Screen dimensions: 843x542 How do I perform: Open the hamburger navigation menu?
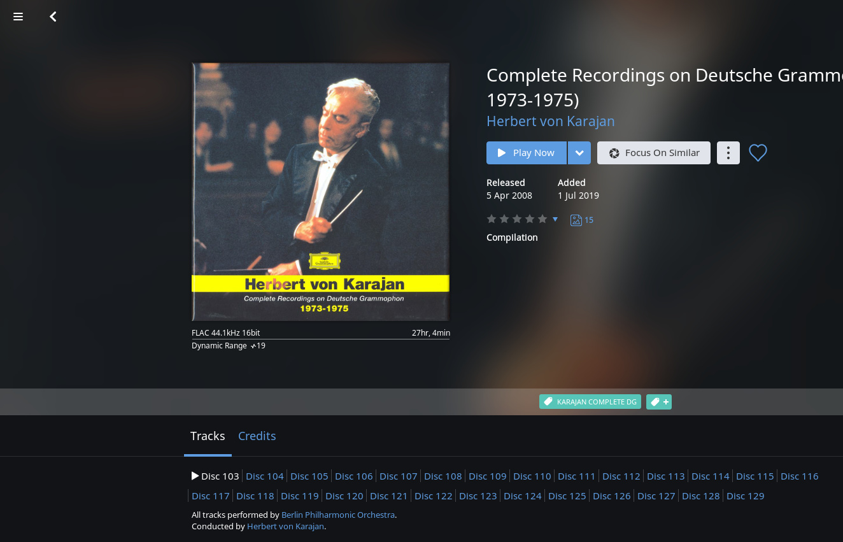[18, 17]
